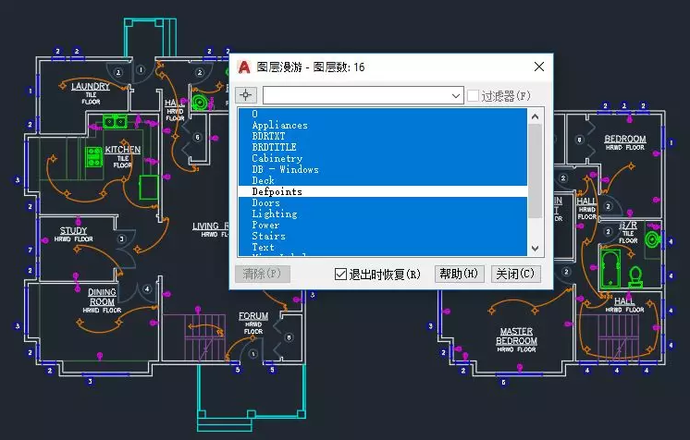690x440 pixels.
Task: Click the 清除(P) button
Action: [263, 275]
